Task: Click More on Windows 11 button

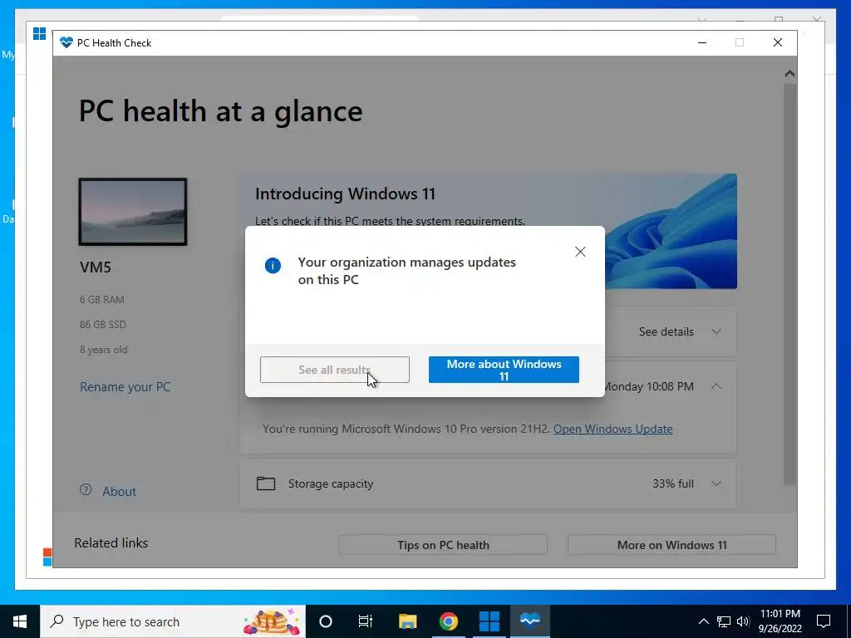Action: pos(671,545)
